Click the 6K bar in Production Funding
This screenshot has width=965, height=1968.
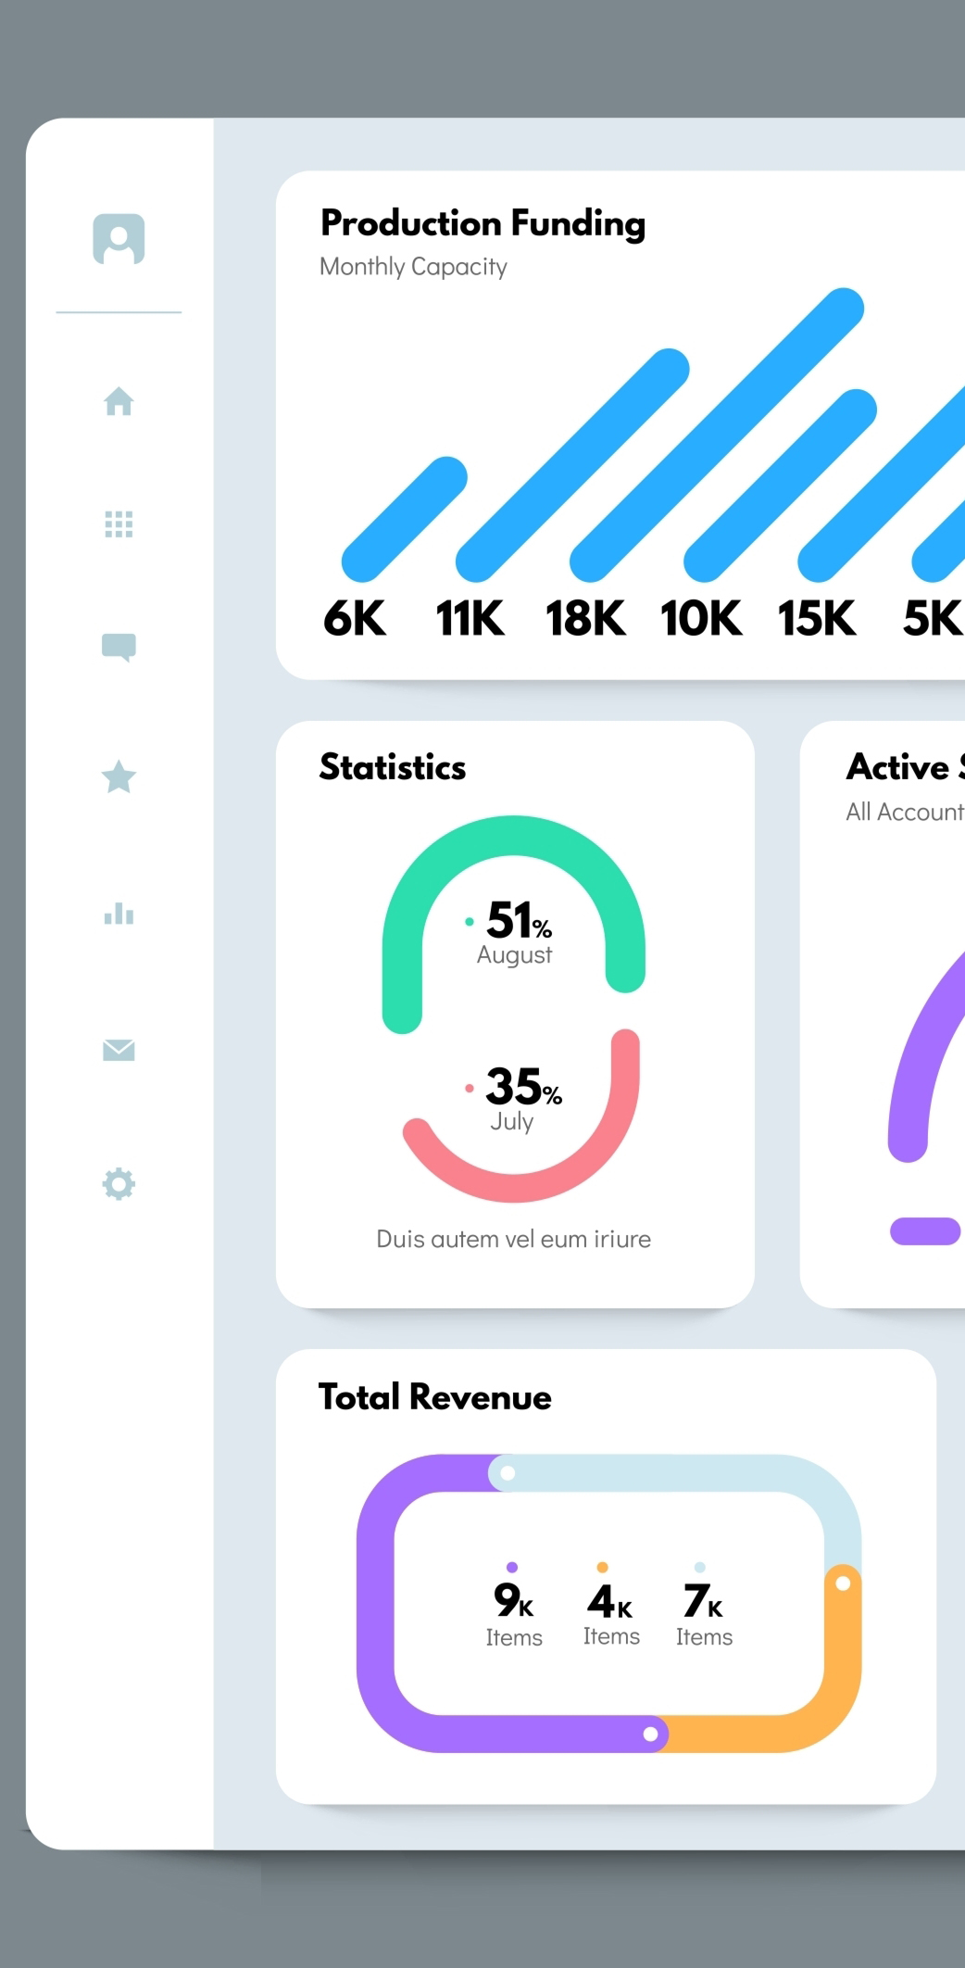point(404,519)
